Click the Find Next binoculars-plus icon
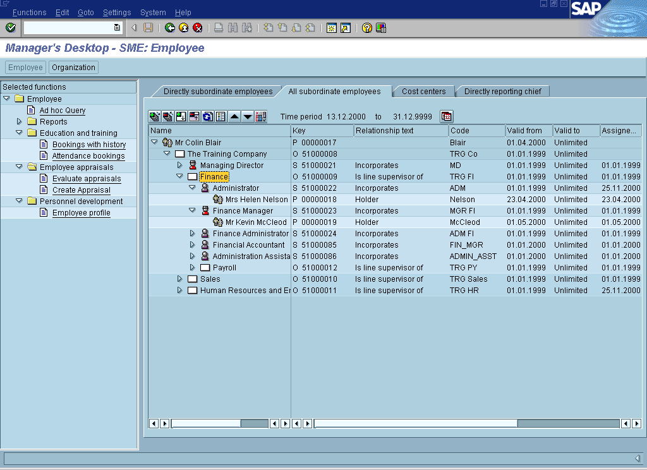Viewport: 647px width, 470px height. 247,28
